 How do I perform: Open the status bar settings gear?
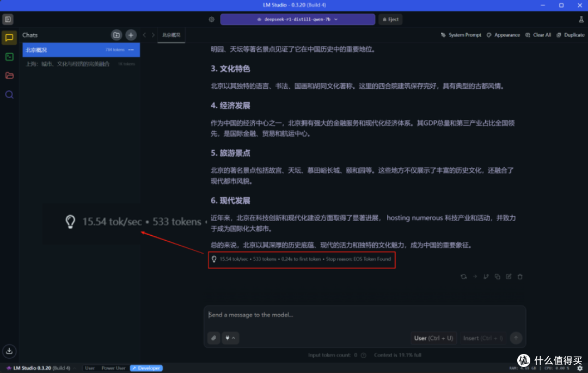(x=580, y=369)
